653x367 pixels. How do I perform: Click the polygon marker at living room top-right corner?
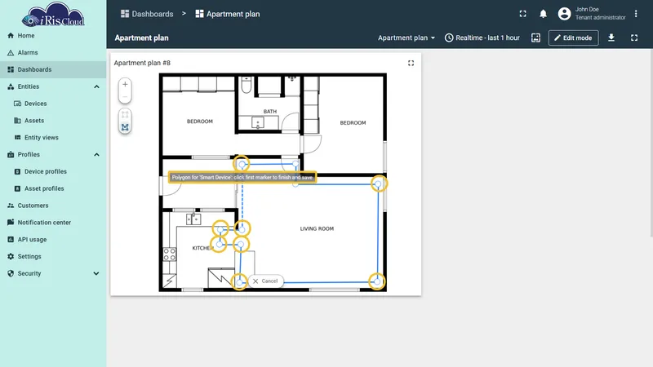tap(378, 183)
